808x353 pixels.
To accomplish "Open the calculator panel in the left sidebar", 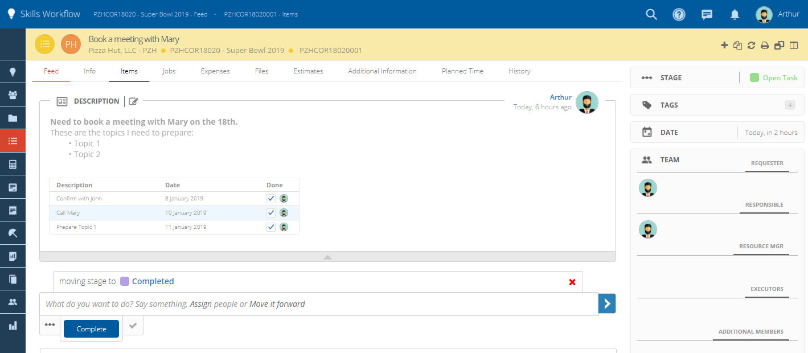I will pyautogui.click(x=13, y=164).
